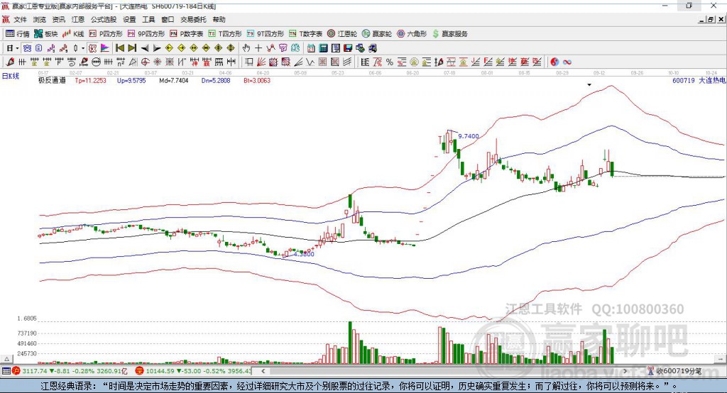The height and width of the screenshot is (393, 727).
Task: Open the 交易委托 menu
Action: tap(193, 19)
